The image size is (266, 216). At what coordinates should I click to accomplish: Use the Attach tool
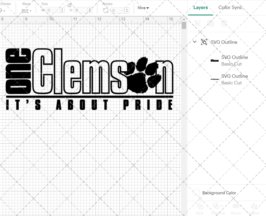pos(236,208)
